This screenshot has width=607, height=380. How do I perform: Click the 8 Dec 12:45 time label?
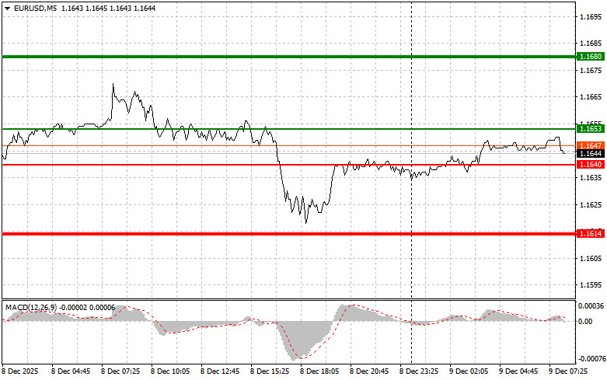220,371
